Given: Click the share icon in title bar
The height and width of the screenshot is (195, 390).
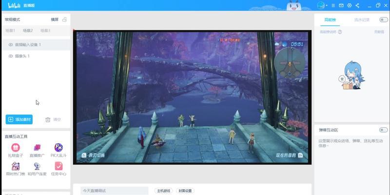Looking at the screenshot, I should pos(357,5).
